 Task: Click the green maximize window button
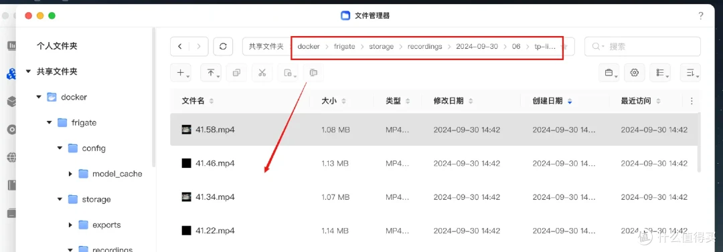tap(52, 15)
